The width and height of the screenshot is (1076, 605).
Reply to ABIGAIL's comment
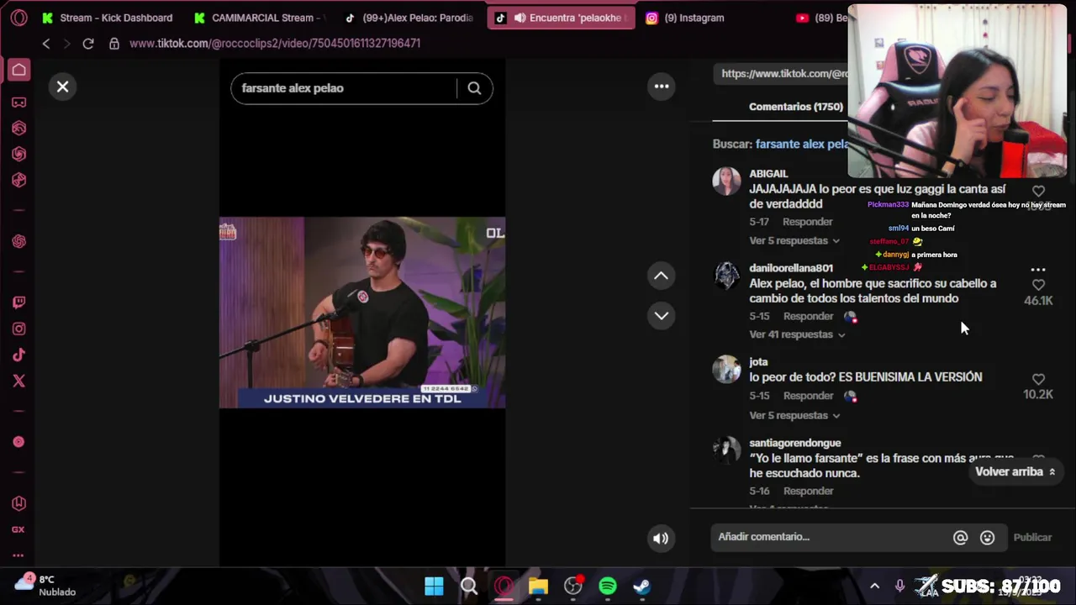(x=807, y=222)
